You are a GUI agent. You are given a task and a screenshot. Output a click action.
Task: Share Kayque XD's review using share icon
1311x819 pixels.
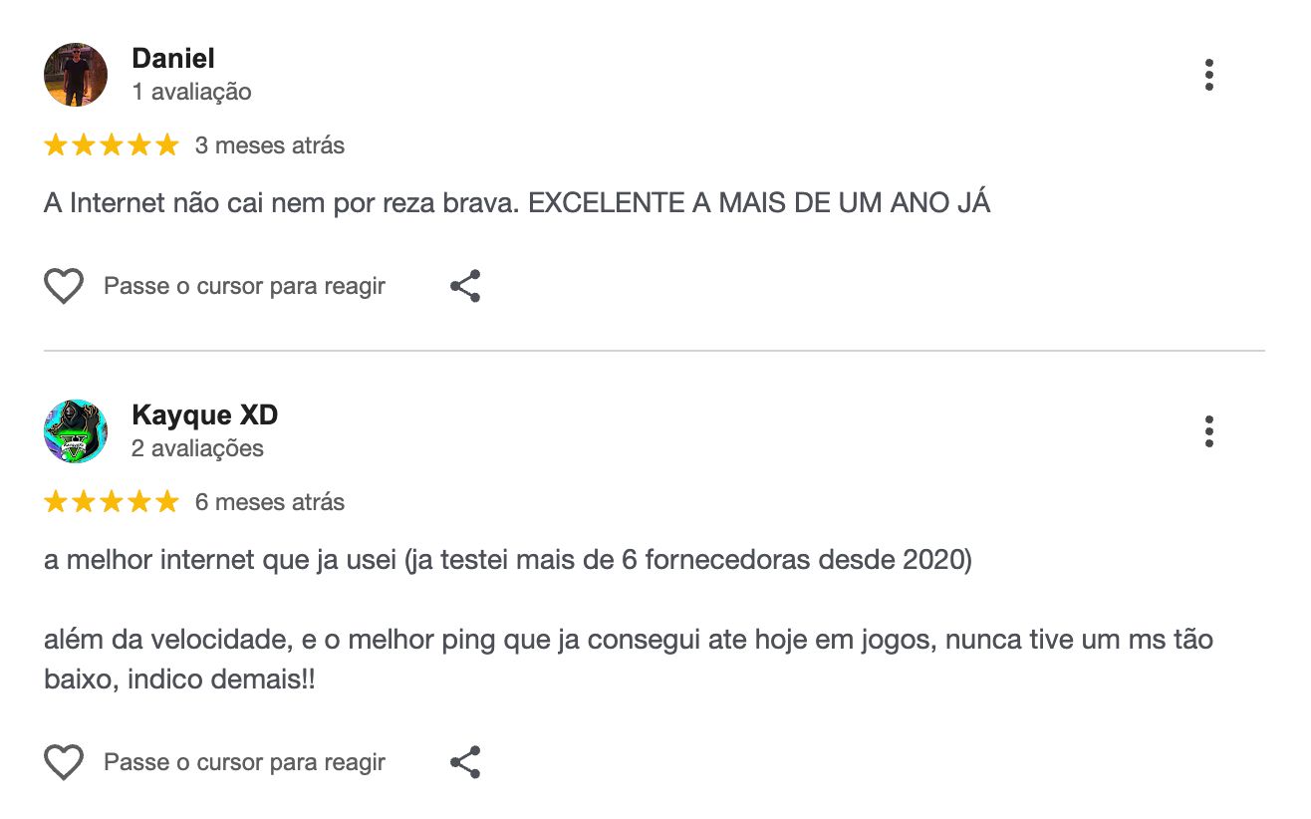coord(465,763)
